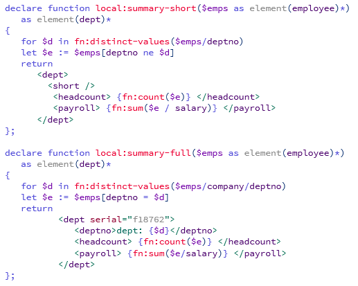The image size is (358, 286).
Task: Click the plain <dept> opening tag without attributes
Action: [53, 75]
